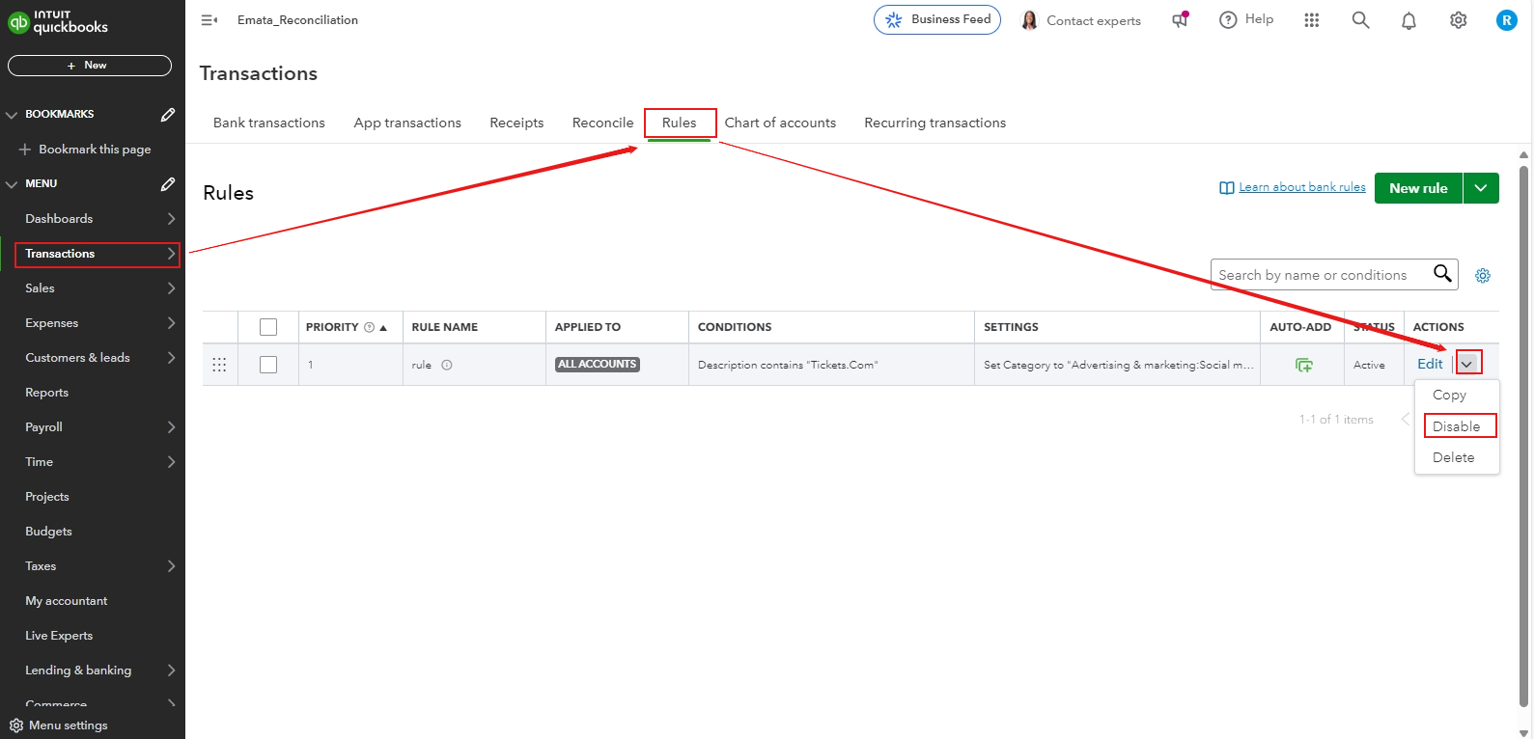Click the book icon beside Learn about bank rules
This screenshot has width=1534, height=739.
coord(1226,188)
